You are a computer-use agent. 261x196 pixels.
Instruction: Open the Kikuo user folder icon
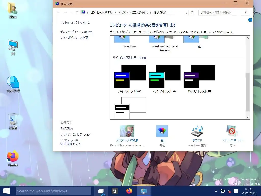tap(13, 10)
